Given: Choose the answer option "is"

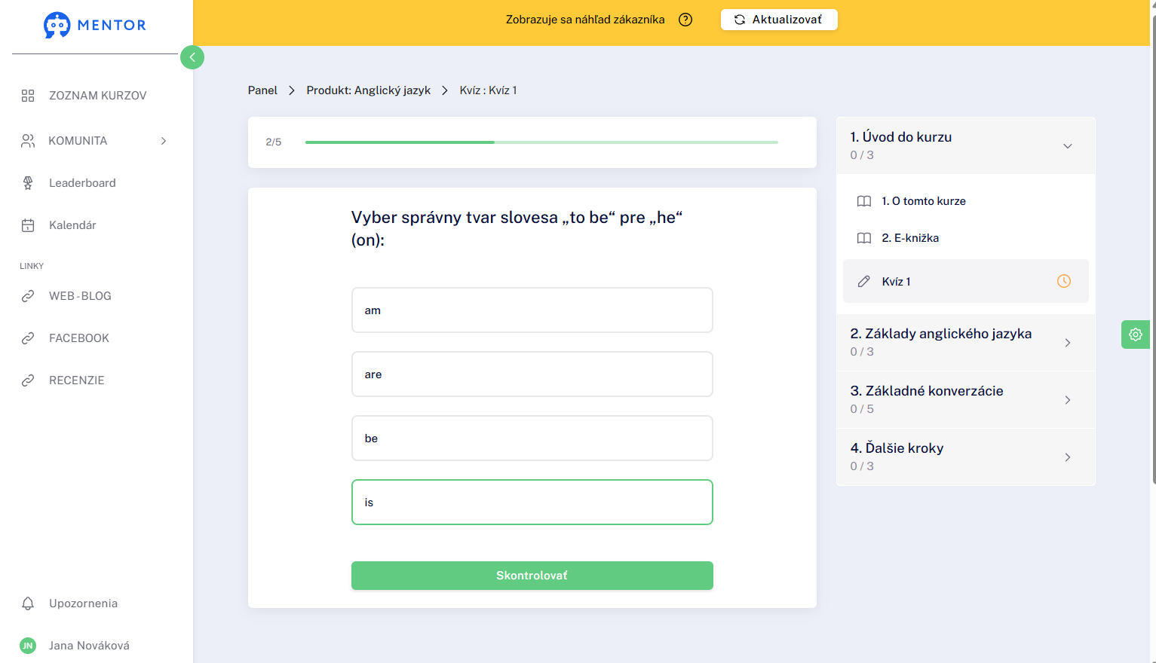Looking at the screenshot, I should 532,503.
